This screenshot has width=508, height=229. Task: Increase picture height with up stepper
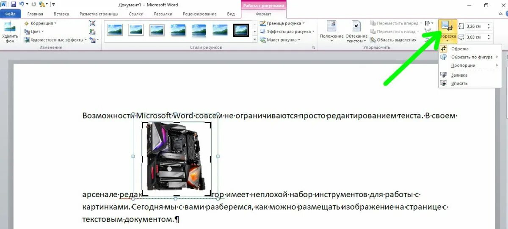489,24
